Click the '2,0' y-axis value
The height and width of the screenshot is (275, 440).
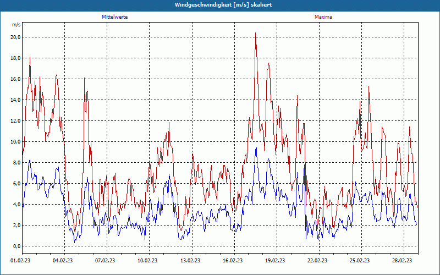click(16, 226)
